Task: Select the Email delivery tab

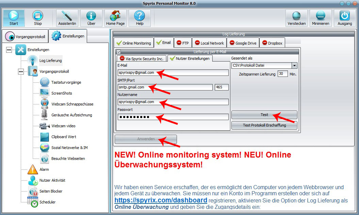Action: point(163,43)
